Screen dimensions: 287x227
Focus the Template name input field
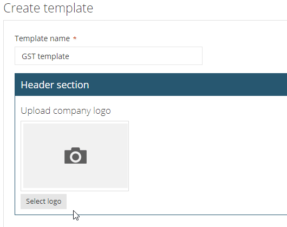point(108,56)
